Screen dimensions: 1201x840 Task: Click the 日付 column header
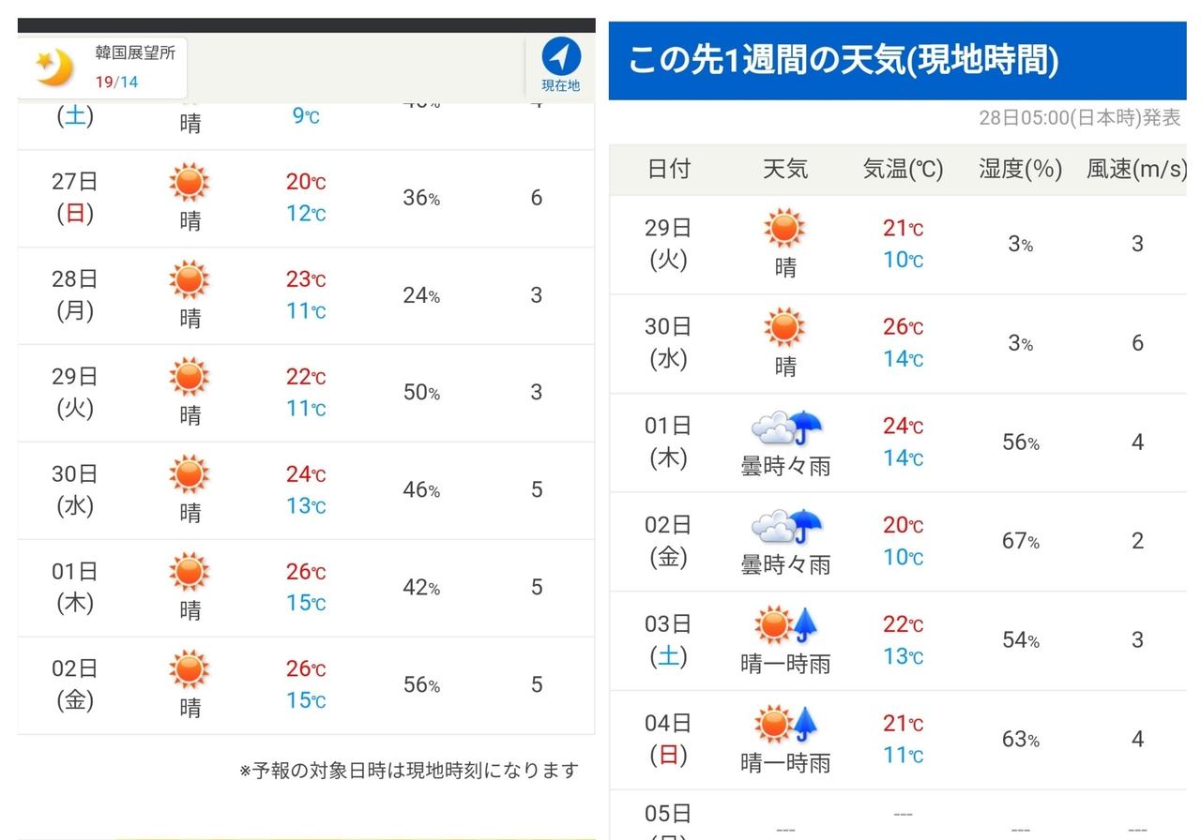click(668, 169)
